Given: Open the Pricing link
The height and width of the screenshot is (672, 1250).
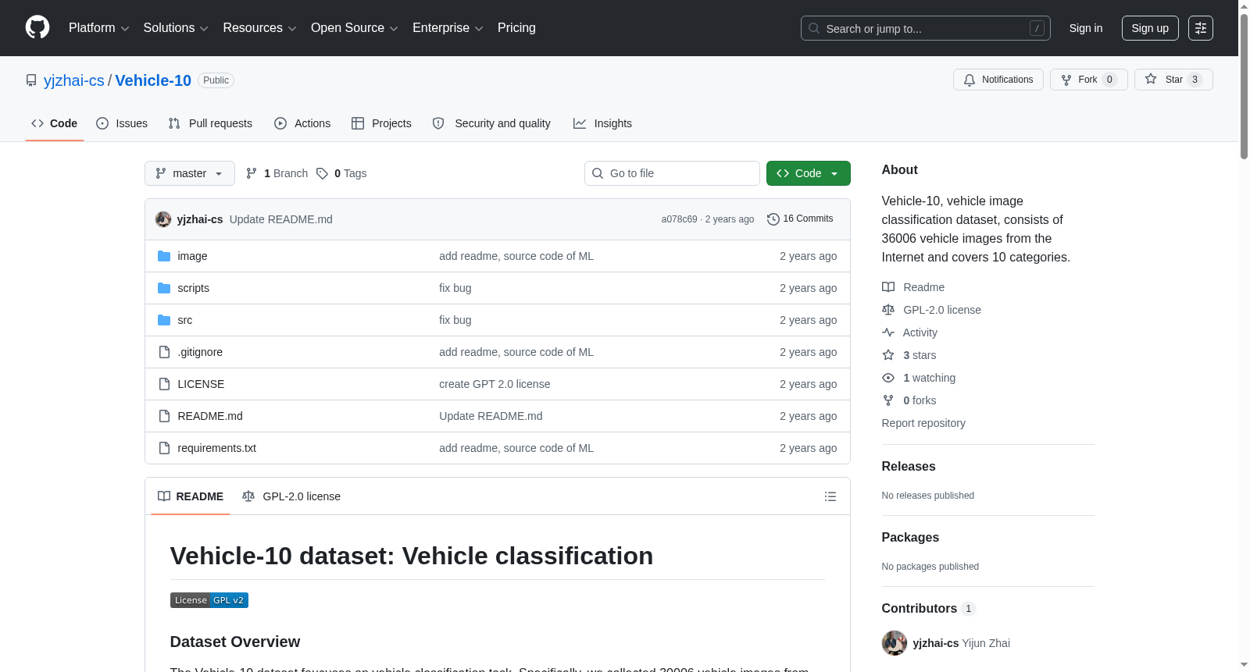Looking at the screenshot, I should (516, 28).
